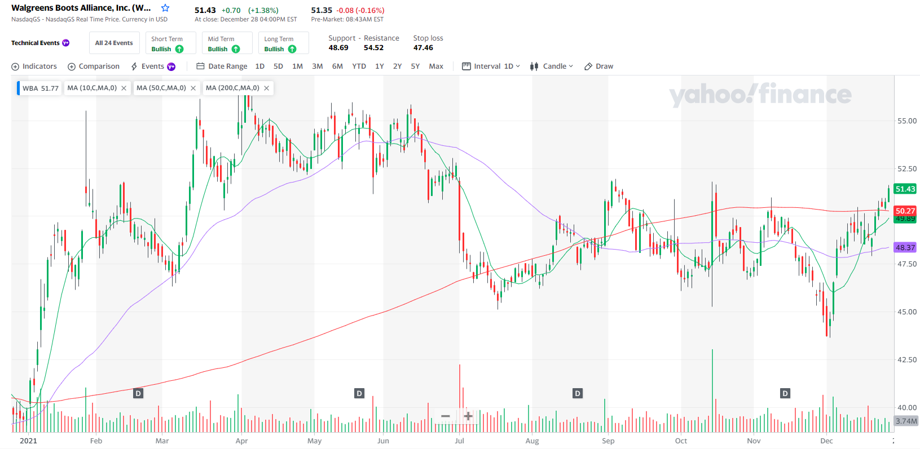Select the 2Y date range
Viewport: 920px width, 449px height.
pos(397,66)
